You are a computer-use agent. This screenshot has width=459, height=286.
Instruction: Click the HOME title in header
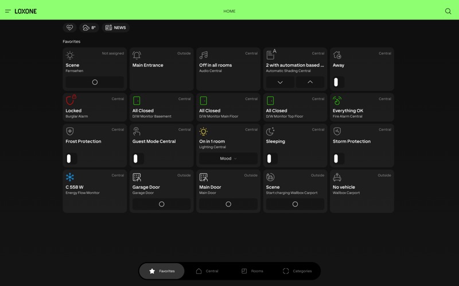[229, 11]
